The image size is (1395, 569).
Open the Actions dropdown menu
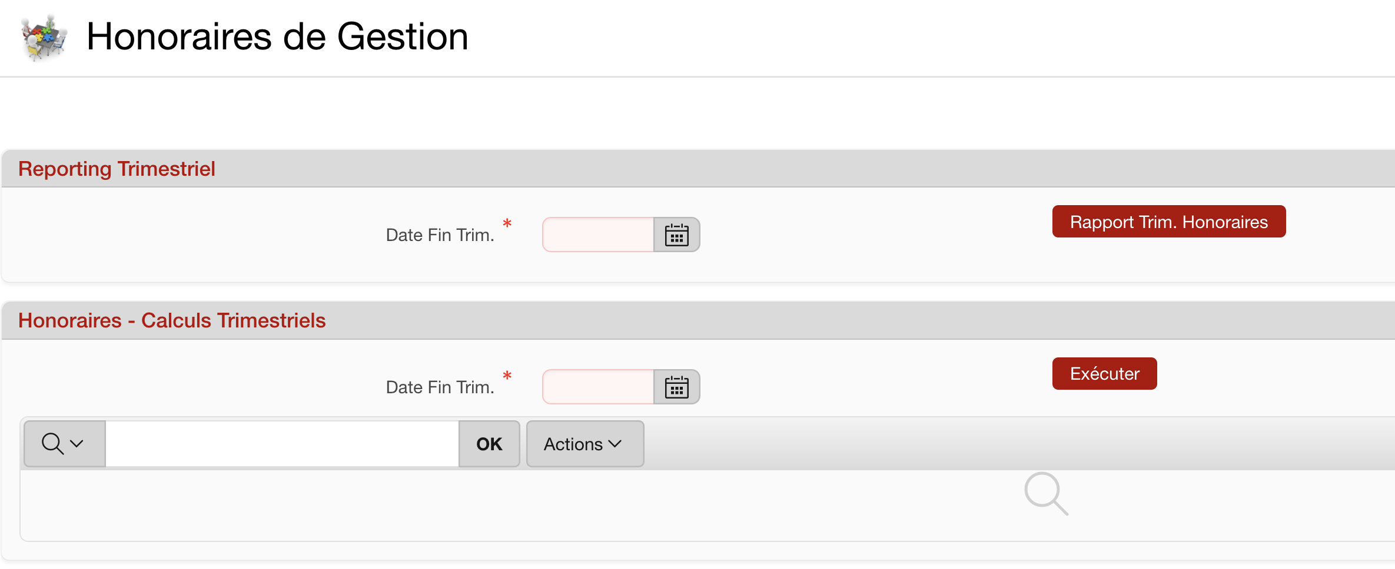click(x=584, y=444)
